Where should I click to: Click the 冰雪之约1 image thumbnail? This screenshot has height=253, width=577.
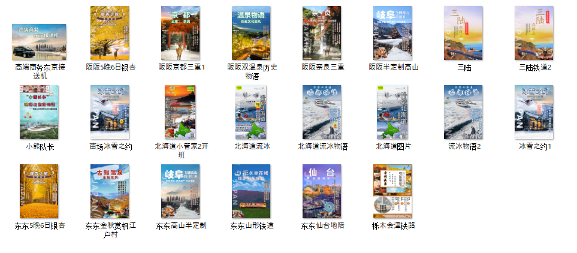pos(534,112)
